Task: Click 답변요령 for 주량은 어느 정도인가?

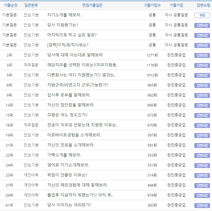Action: point(202,115)
